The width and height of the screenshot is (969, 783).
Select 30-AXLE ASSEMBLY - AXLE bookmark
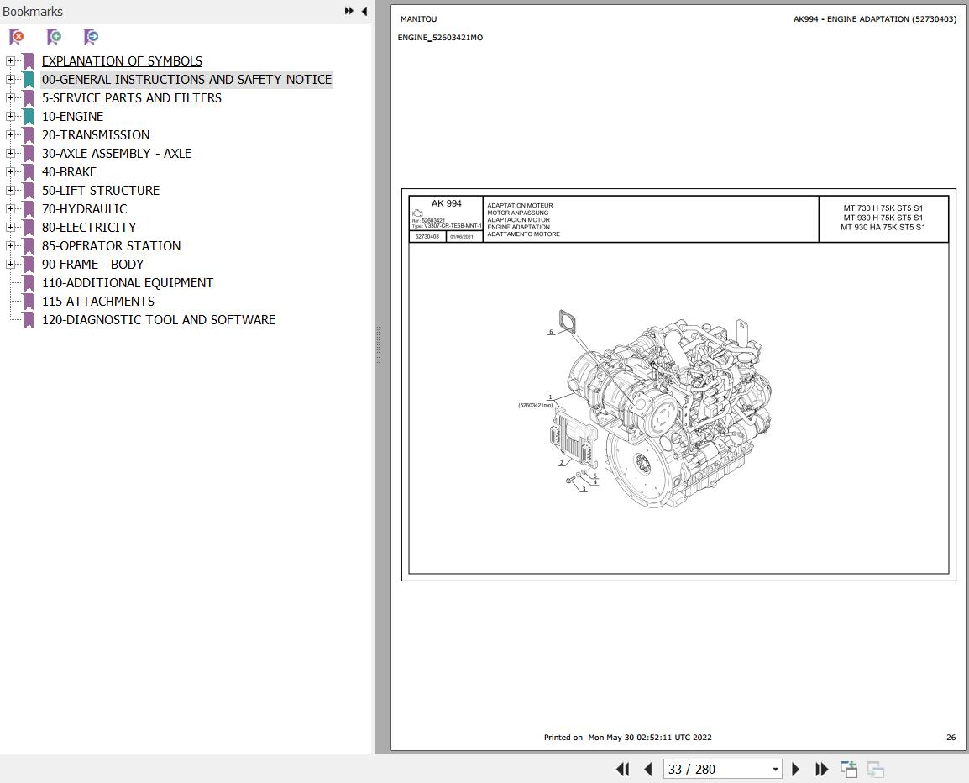pos(117,154)
